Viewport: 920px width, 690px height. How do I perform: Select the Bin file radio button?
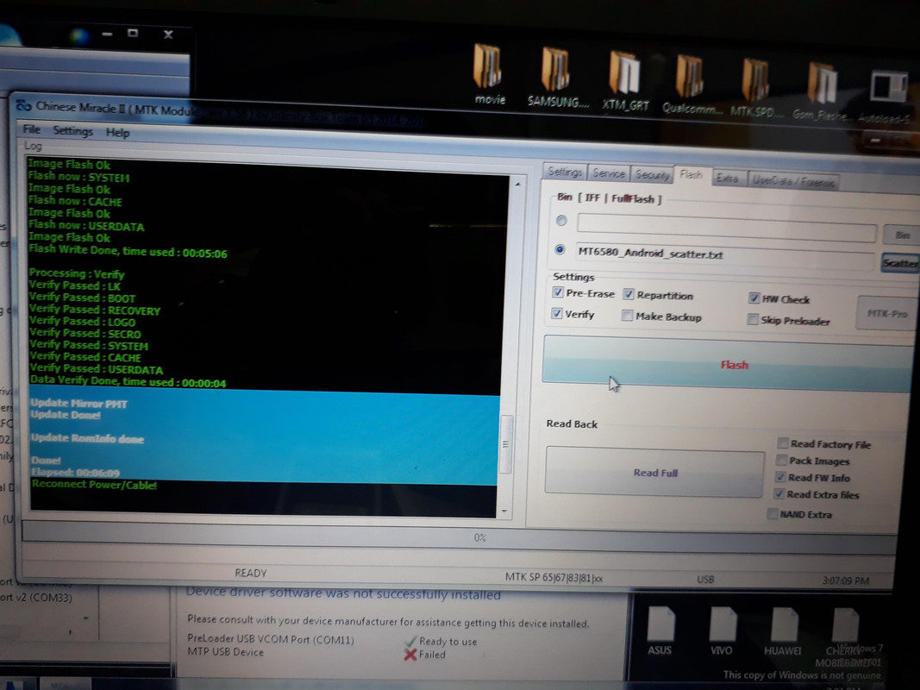561,221
